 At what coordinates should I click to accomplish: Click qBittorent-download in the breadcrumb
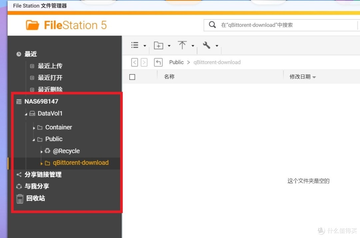(217, 62)
